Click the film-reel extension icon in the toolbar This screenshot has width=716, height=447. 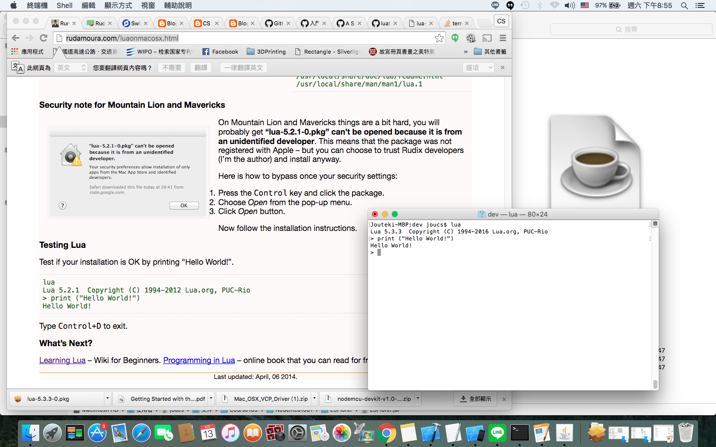click(471, 38)
